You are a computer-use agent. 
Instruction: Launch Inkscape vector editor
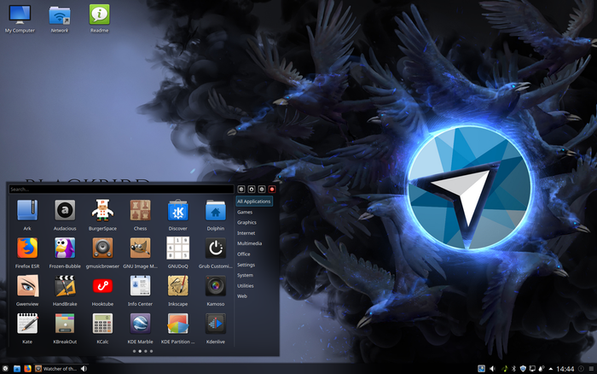point(177,290)
